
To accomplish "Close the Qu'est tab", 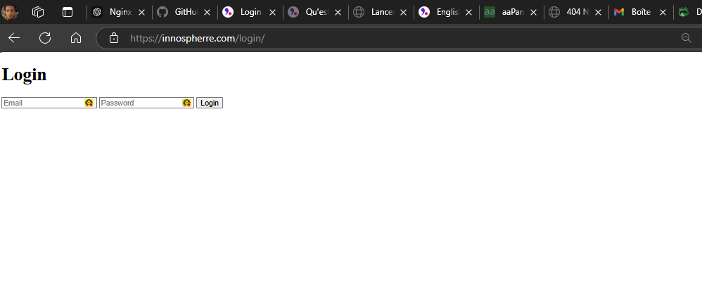I will tap(338, 13).
